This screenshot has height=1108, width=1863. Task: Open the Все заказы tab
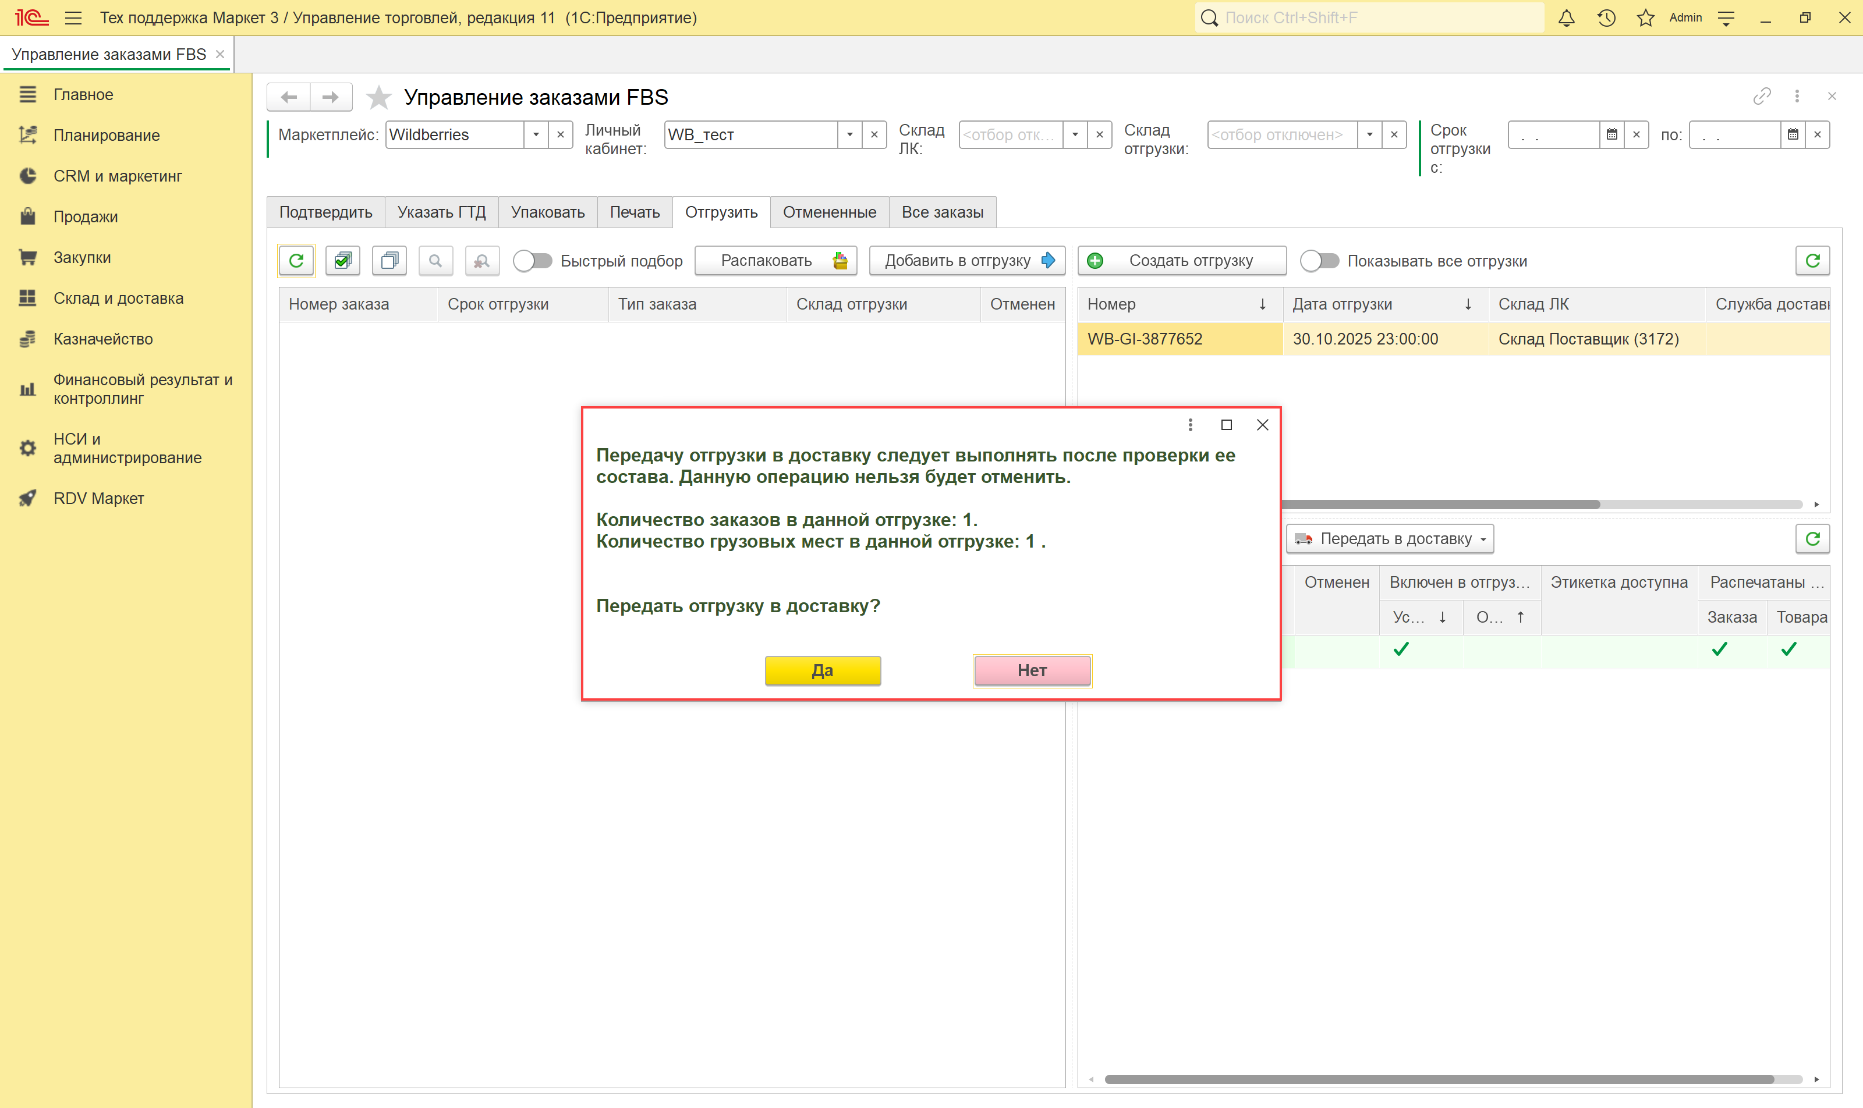[x=942, y=212]
